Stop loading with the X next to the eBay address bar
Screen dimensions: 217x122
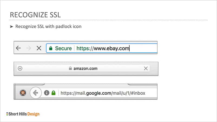[39, 48]
